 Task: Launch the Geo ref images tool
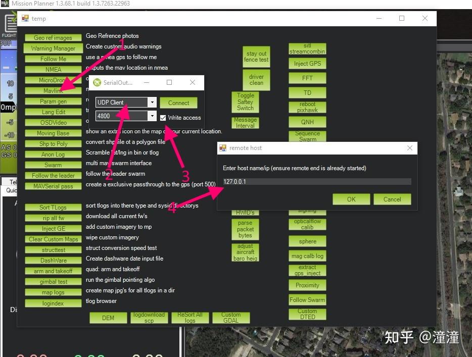click(x=53, y=37)
